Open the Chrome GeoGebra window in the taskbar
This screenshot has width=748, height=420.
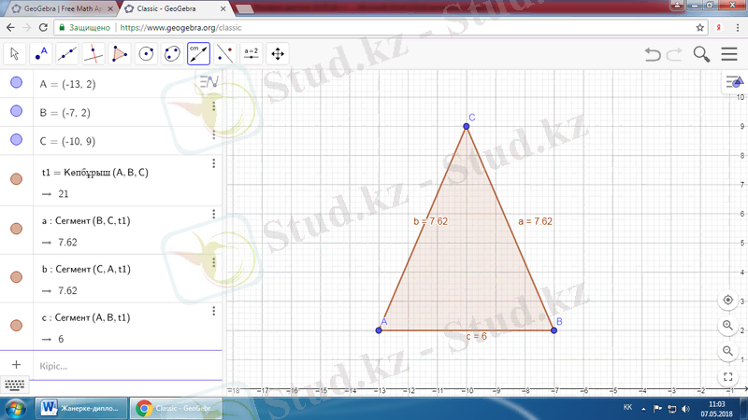(x=177, y=408)
